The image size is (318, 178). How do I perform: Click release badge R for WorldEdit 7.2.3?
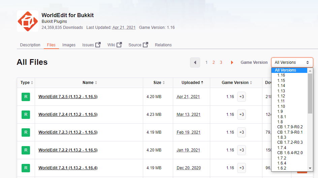coord(26,132)
